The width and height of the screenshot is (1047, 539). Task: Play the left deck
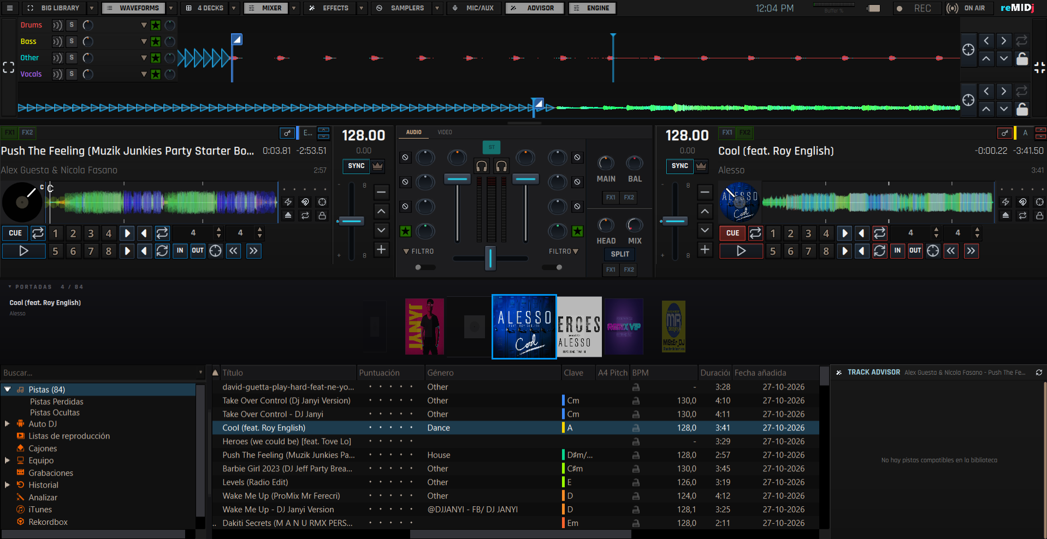23,251
